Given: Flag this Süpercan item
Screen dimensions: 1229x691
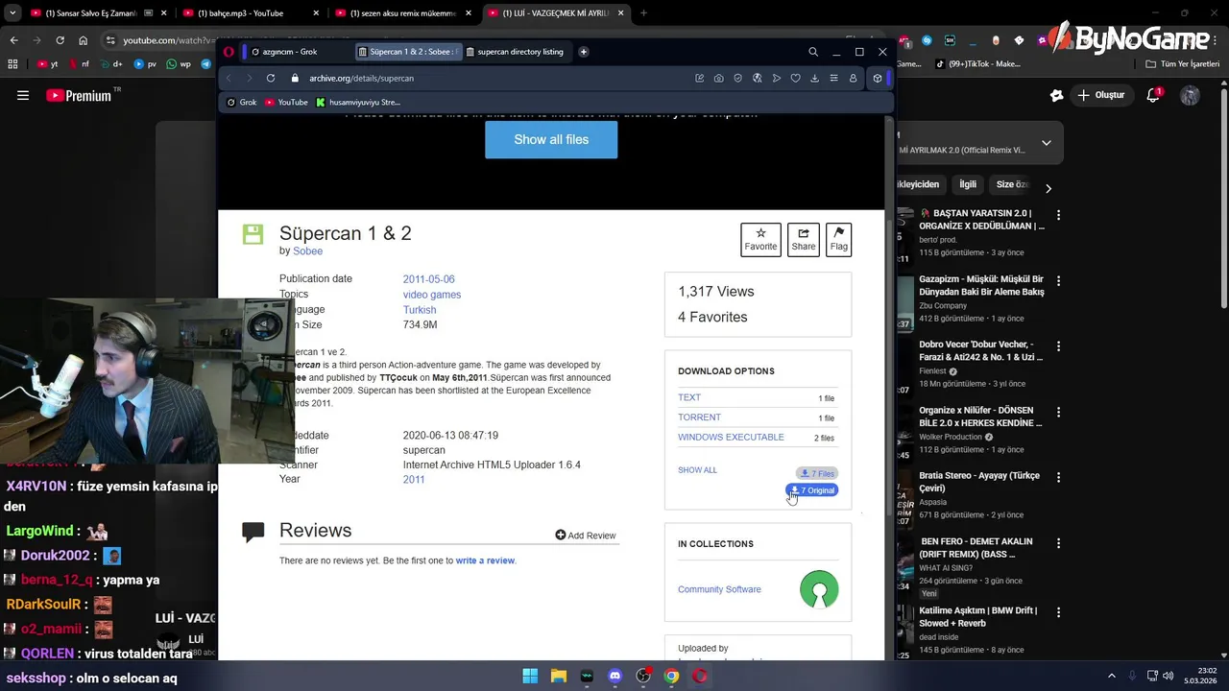Looking at the screenshot, I should tap(839, 239).
